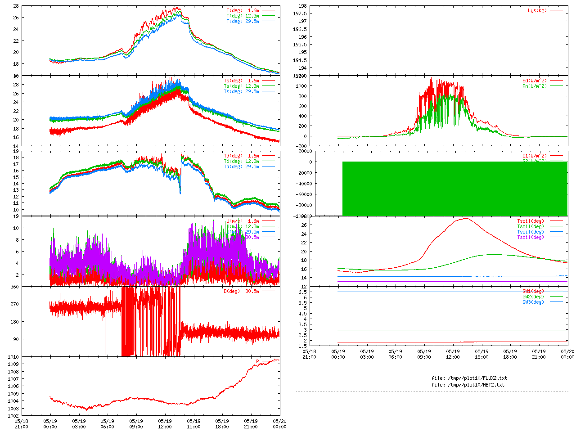The height and width of the screenshot is (432, 576).
Task: Click the T(deg) 1.6m legend label
Action: pos(243,10)
